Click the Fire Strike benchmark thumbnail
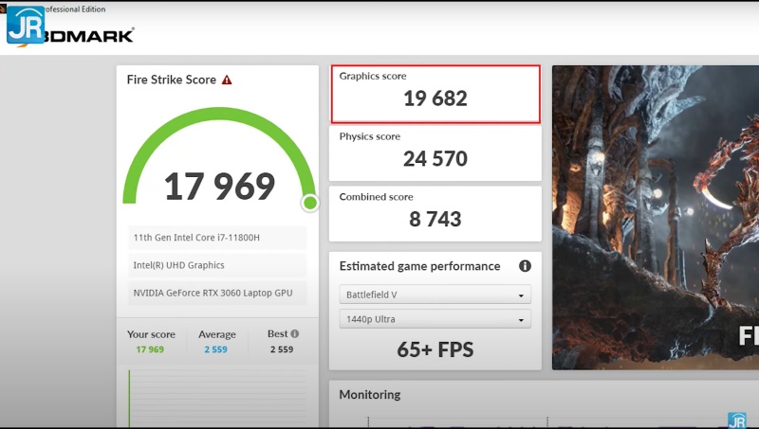759x429 pixels. click(656, 218)
